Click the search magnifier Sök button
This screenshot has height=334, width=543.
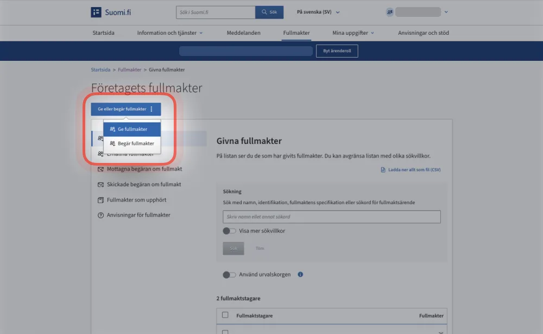click(x=269, y=12)
